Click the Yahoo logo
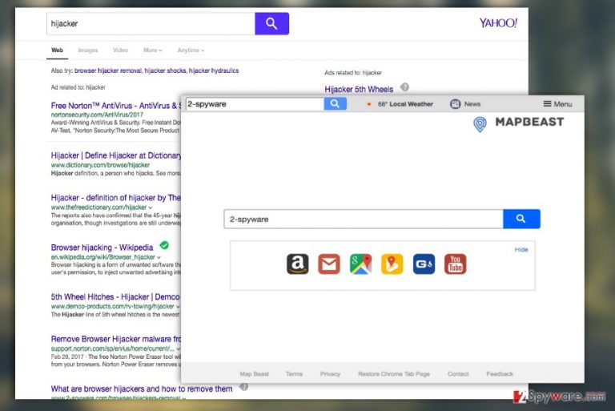Viewport: 615px width, 411px height. tap(498, 22)
